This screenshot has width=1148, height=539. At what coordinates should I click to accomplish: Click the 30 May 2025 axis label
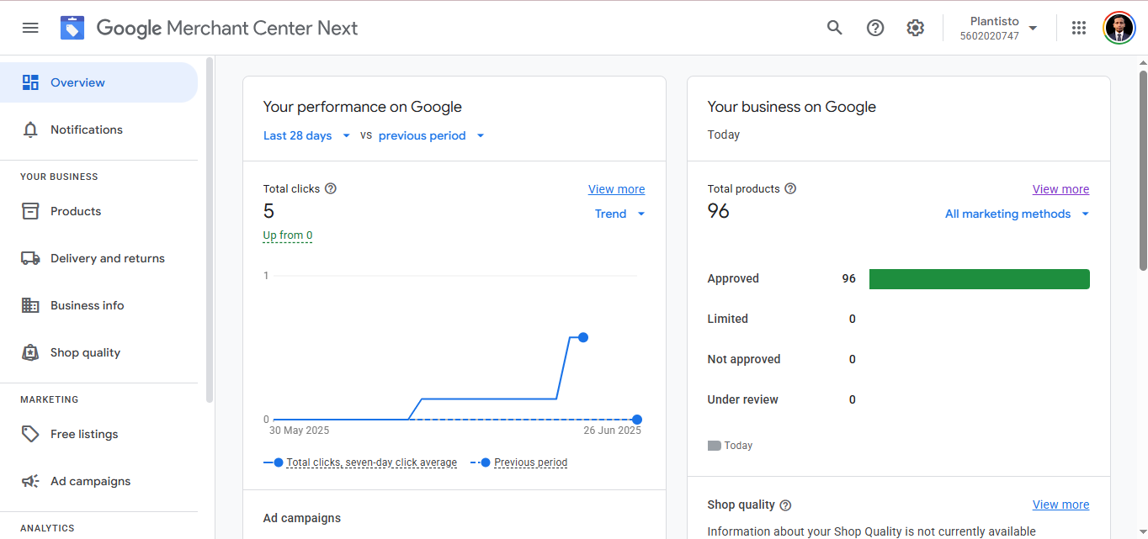(x=300, y=431)
